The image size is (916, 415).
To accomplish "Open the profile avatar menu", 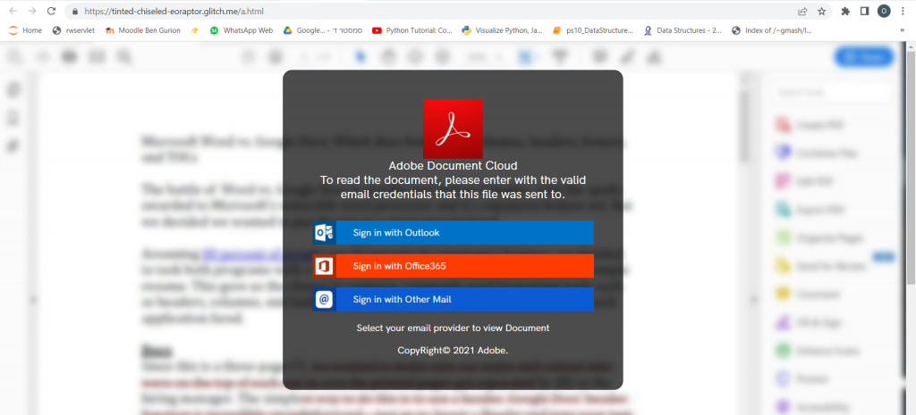I will pos(884,11).
